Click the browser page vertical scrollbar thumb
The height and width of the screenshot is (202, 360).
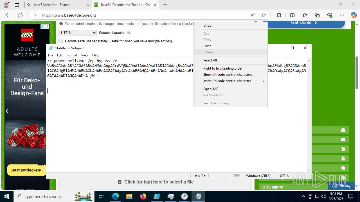click(357, 72)
